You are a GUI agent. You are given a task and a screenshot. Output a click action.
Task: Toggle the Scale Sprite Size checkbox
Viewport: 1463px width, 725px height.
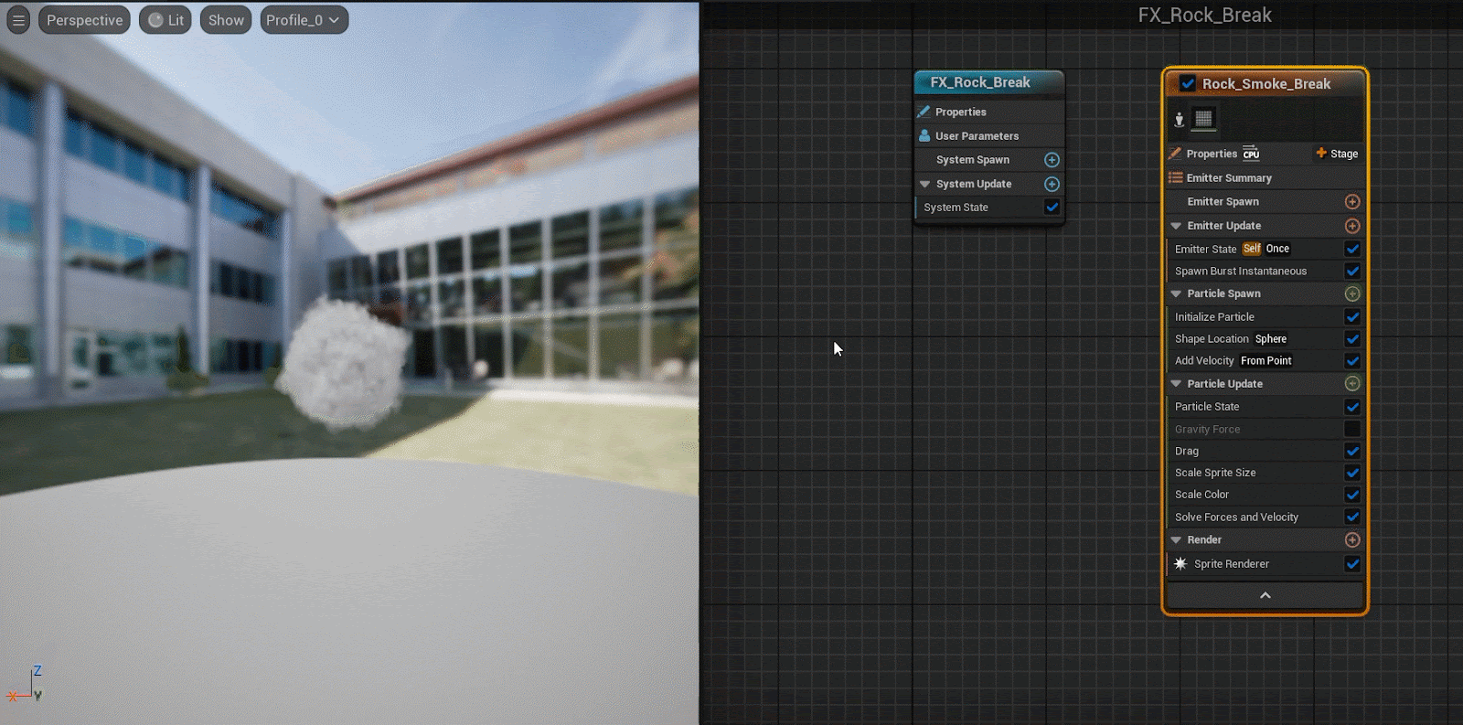1352,473
